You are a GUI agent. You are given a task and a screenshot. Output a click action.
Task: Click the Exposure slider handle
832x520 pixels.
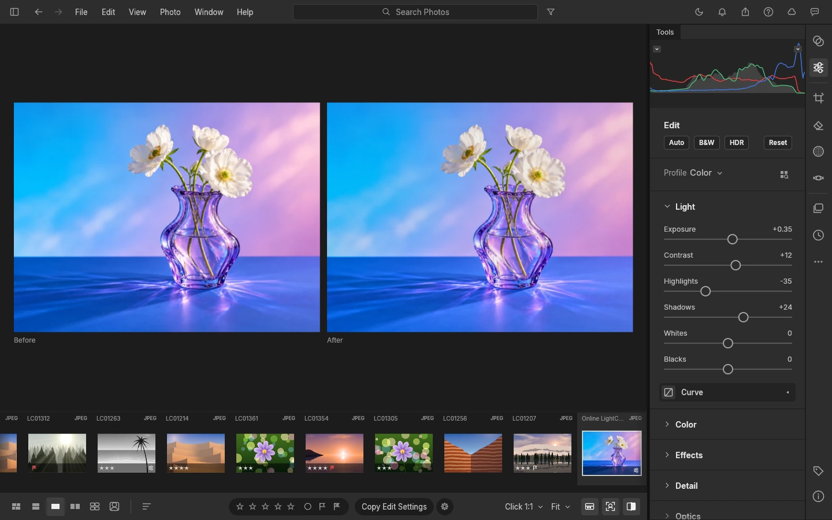pos(733,239)
